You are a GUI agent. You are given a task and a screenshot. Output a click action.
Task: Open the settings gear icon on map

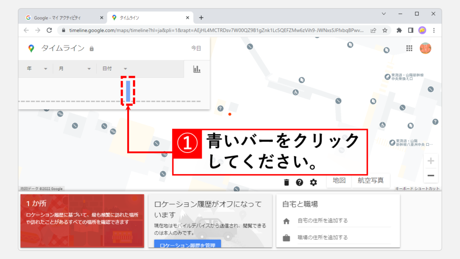point(313,182)
